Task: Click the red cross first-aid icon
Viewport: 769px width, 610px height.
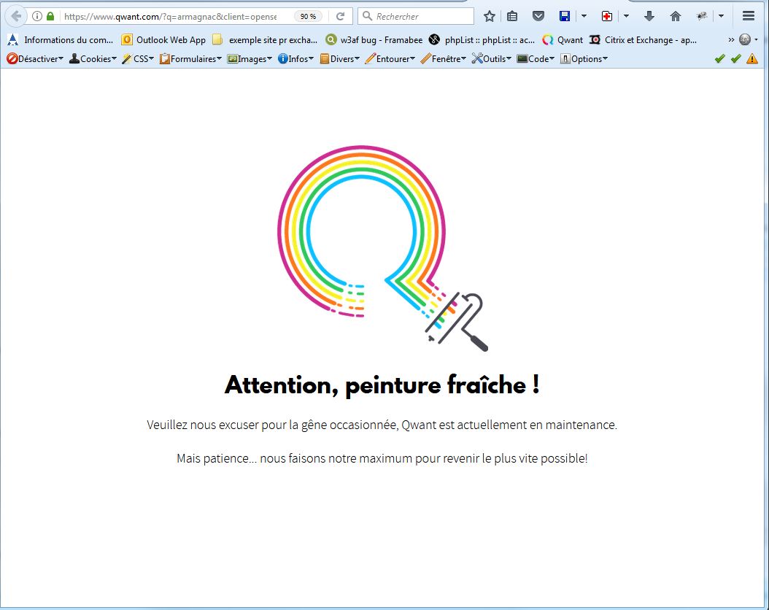Action: (x=607, y=16)
